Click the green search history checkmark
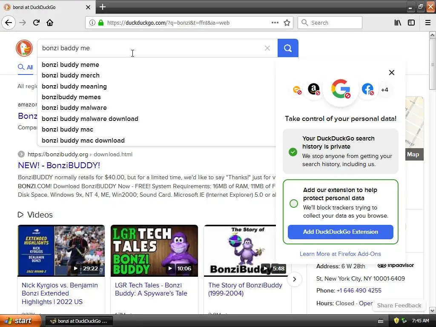Image resolution: width=436 pixels, height=327 pixels. (x=293, y=152)
